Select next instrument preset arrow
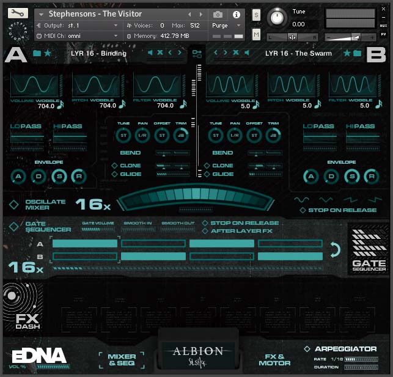 tap(201, 15)
